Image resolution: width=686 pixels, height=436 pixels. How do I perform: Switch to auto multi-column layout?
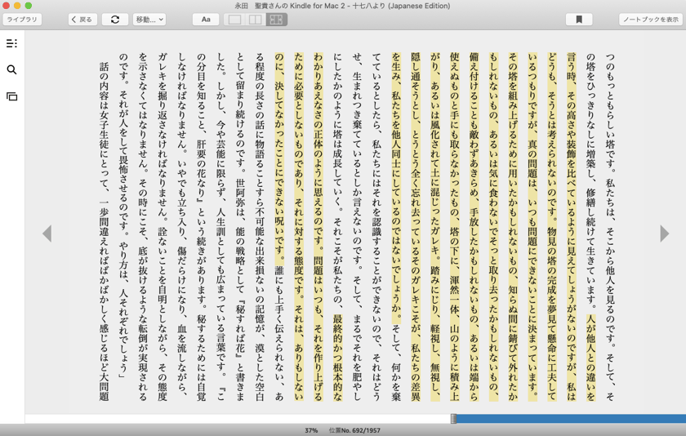[x=277, y=20]
